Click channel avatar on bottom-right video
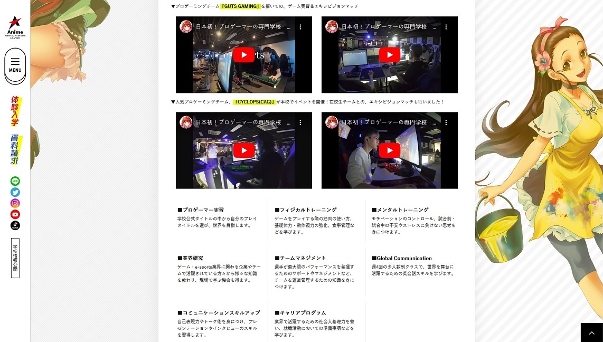The image size is (603, 342). 332,122
